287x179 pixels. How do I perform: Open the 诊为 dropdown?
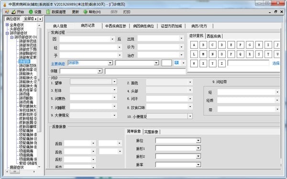tap(181, 47)
